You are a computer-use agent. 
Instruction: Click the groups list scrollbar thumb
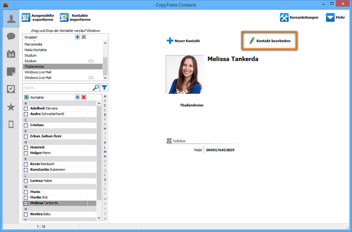click(105, 66)
